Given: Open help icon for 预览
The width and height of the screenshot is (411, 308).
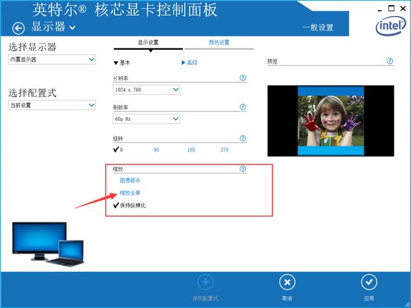Looking at the screenshot, I should coord(390,61).
